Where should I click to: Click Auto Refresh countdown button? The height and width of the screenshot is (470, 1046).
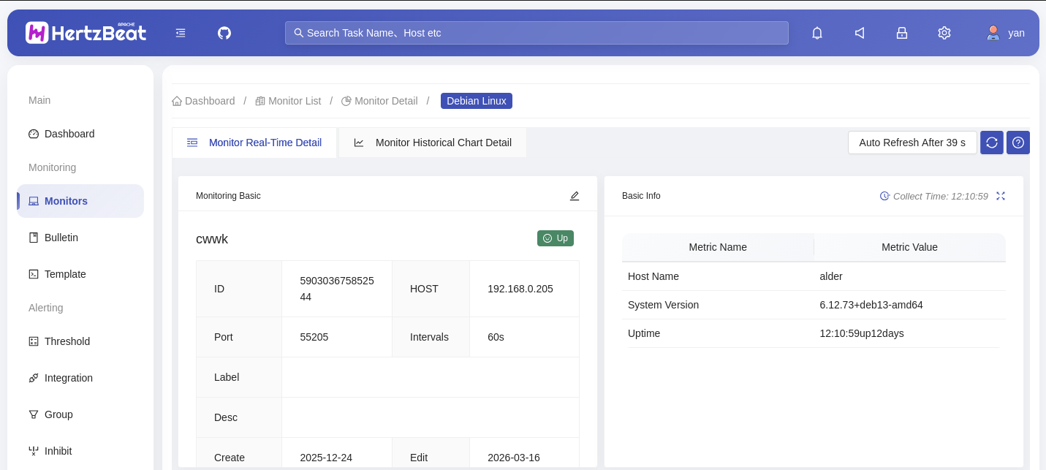[x=912, y=143]
